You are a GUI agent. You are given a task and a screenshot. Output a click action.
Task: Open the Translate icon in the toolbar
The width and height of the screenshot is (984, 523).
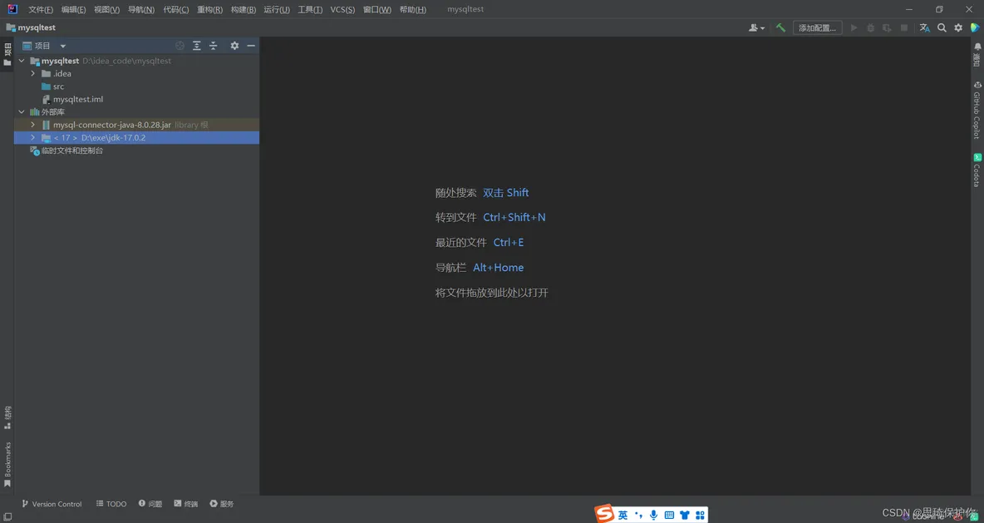coord(925,27)
